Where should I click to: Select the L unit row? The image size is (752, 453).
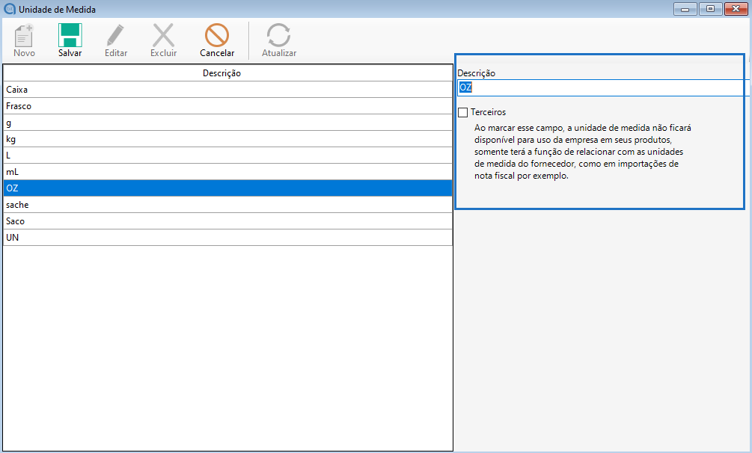[227, 155]
